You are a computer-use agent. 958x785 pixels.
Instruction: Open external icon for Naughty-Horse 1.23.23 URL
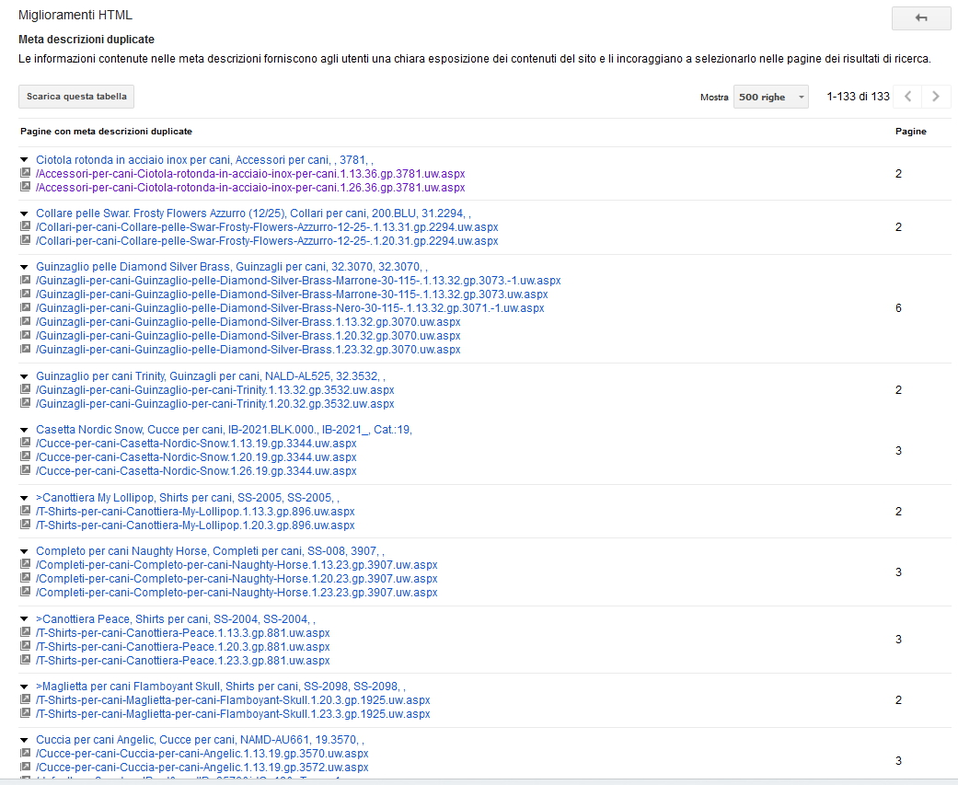pos(25,592)
